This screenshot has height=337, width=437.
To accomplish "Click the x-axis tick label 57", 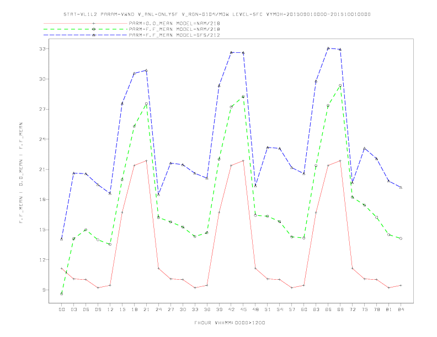I will click(x=292, y=309).
